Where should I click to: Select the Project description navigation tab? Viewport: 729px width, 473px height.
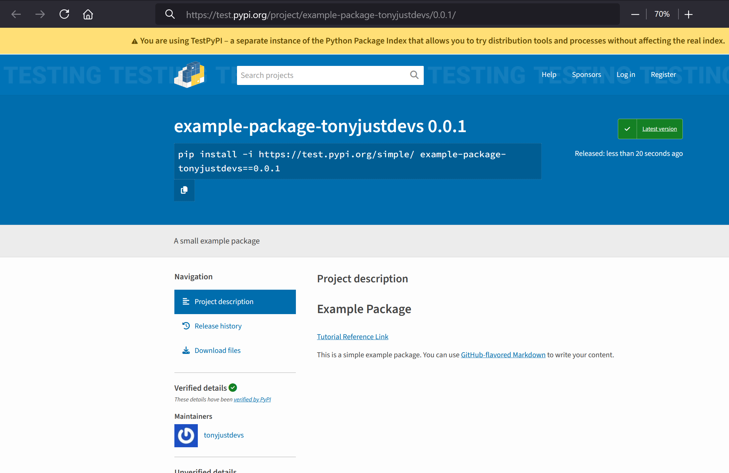point(235,302)
